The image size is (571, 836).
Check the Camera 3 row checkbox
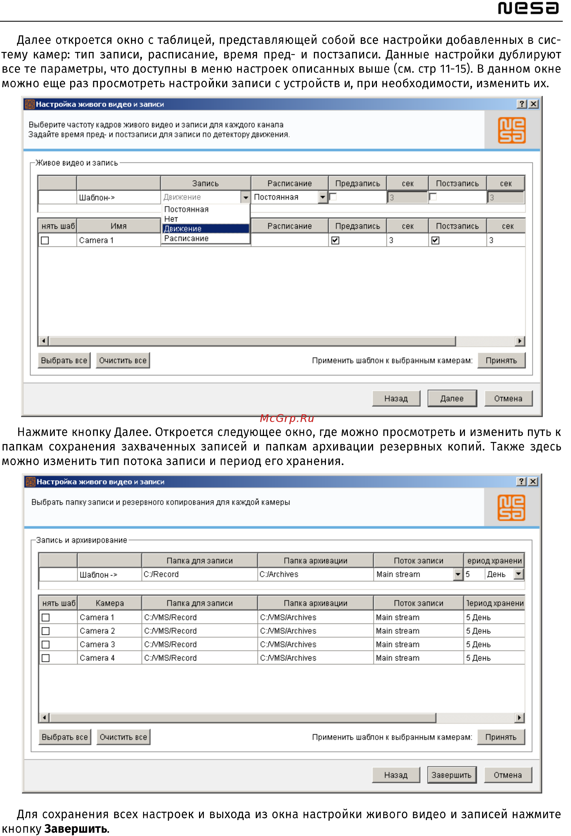coord(46,644)
